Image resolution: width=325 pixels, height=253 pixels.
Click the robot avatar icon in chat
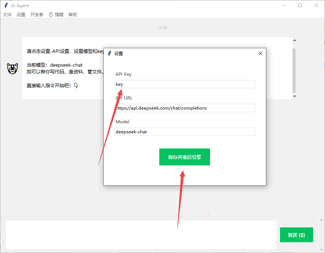[x=13, y=68]
